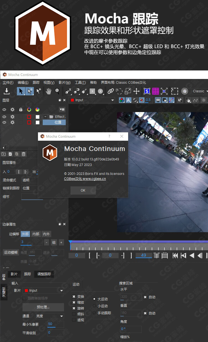
Task: Select the 大运动 radio button
Action: (94, 299)
